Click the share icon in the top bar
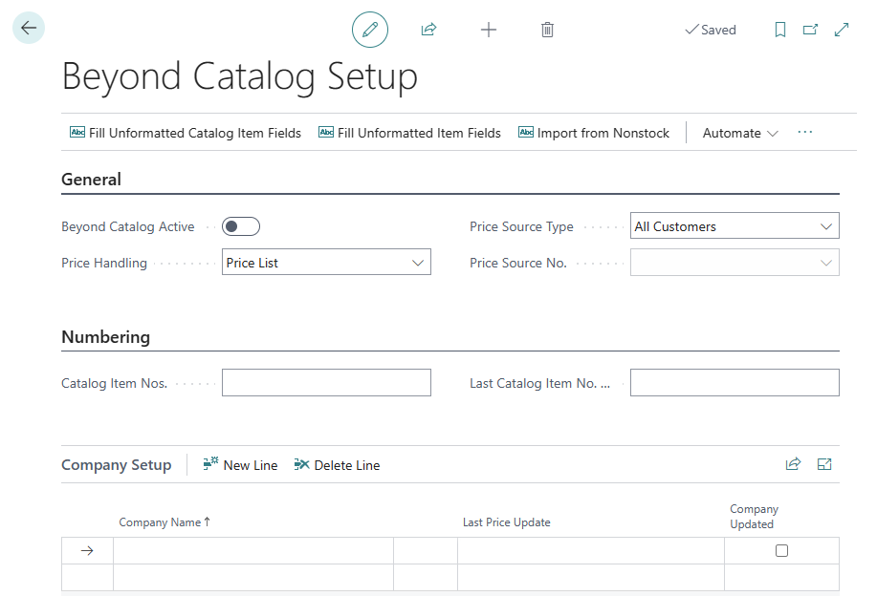 [x=428, y=30]
